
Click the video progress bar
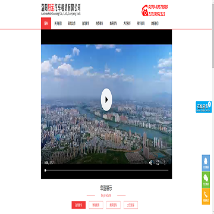point(106,170)
